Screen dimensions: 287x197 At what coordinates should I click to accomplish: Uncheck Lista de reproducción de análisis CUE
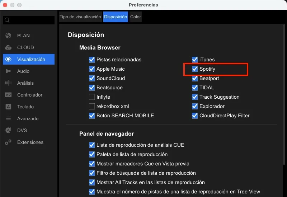pyautogui.click(x=92, y=145)
